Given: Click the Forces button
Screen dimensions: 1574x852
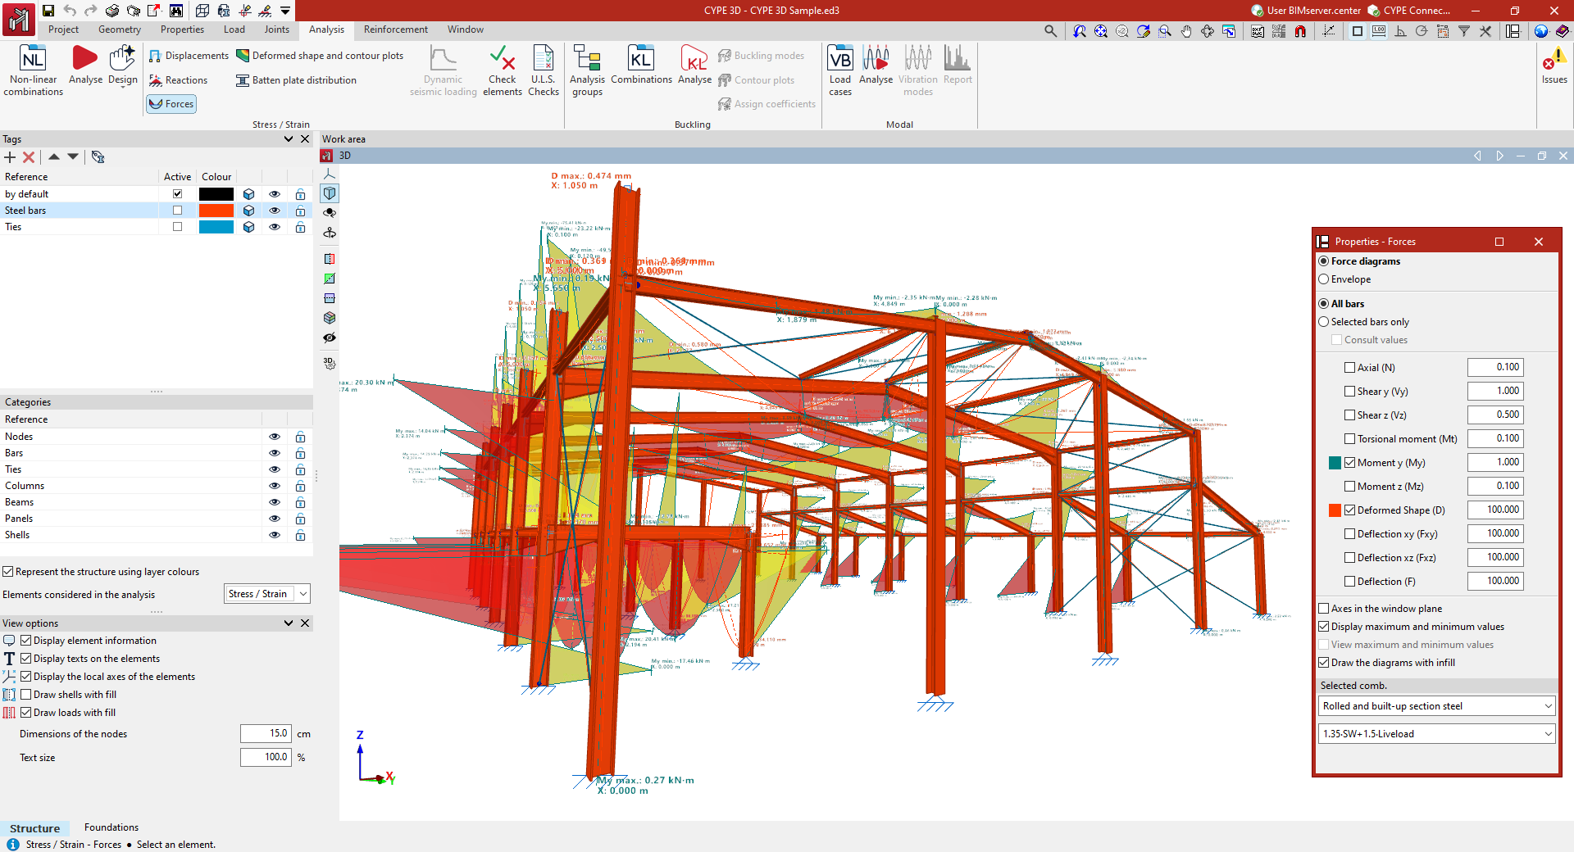Looking at the screenshot, I should [171, 104].
